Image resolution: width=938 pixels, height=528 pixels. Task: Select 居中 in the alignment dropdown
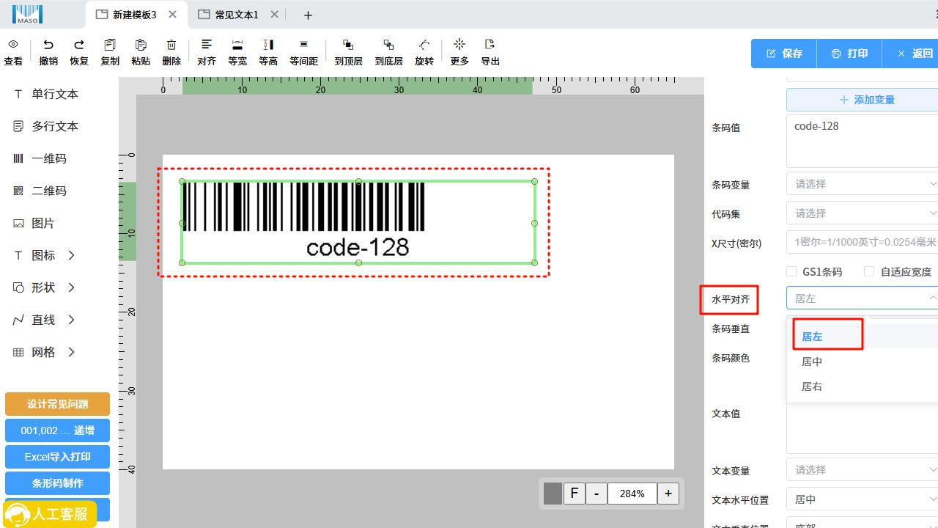pos(812,362)
